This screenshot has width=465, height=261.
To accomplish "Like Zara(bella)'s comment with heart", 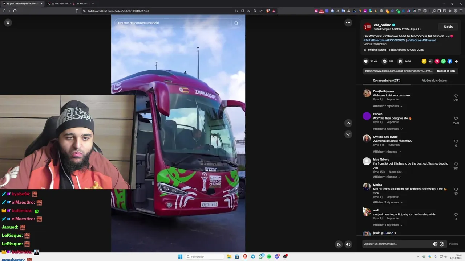I will pyautogui.click(x=456, y=96).
